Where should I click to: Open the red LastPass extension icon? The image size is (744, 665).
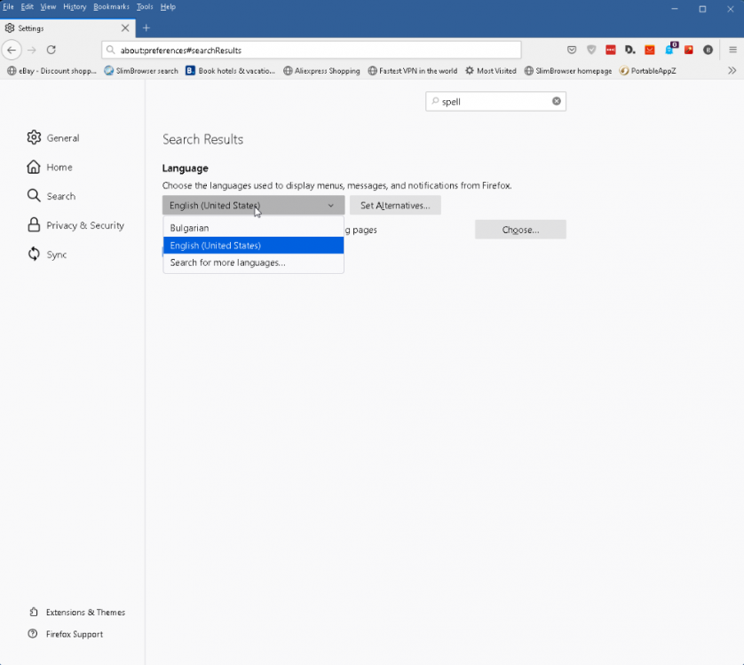coord(611,50)
